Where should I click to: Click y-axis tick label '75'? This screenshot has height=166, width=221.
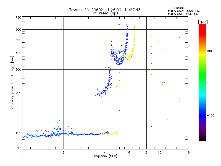19,148
